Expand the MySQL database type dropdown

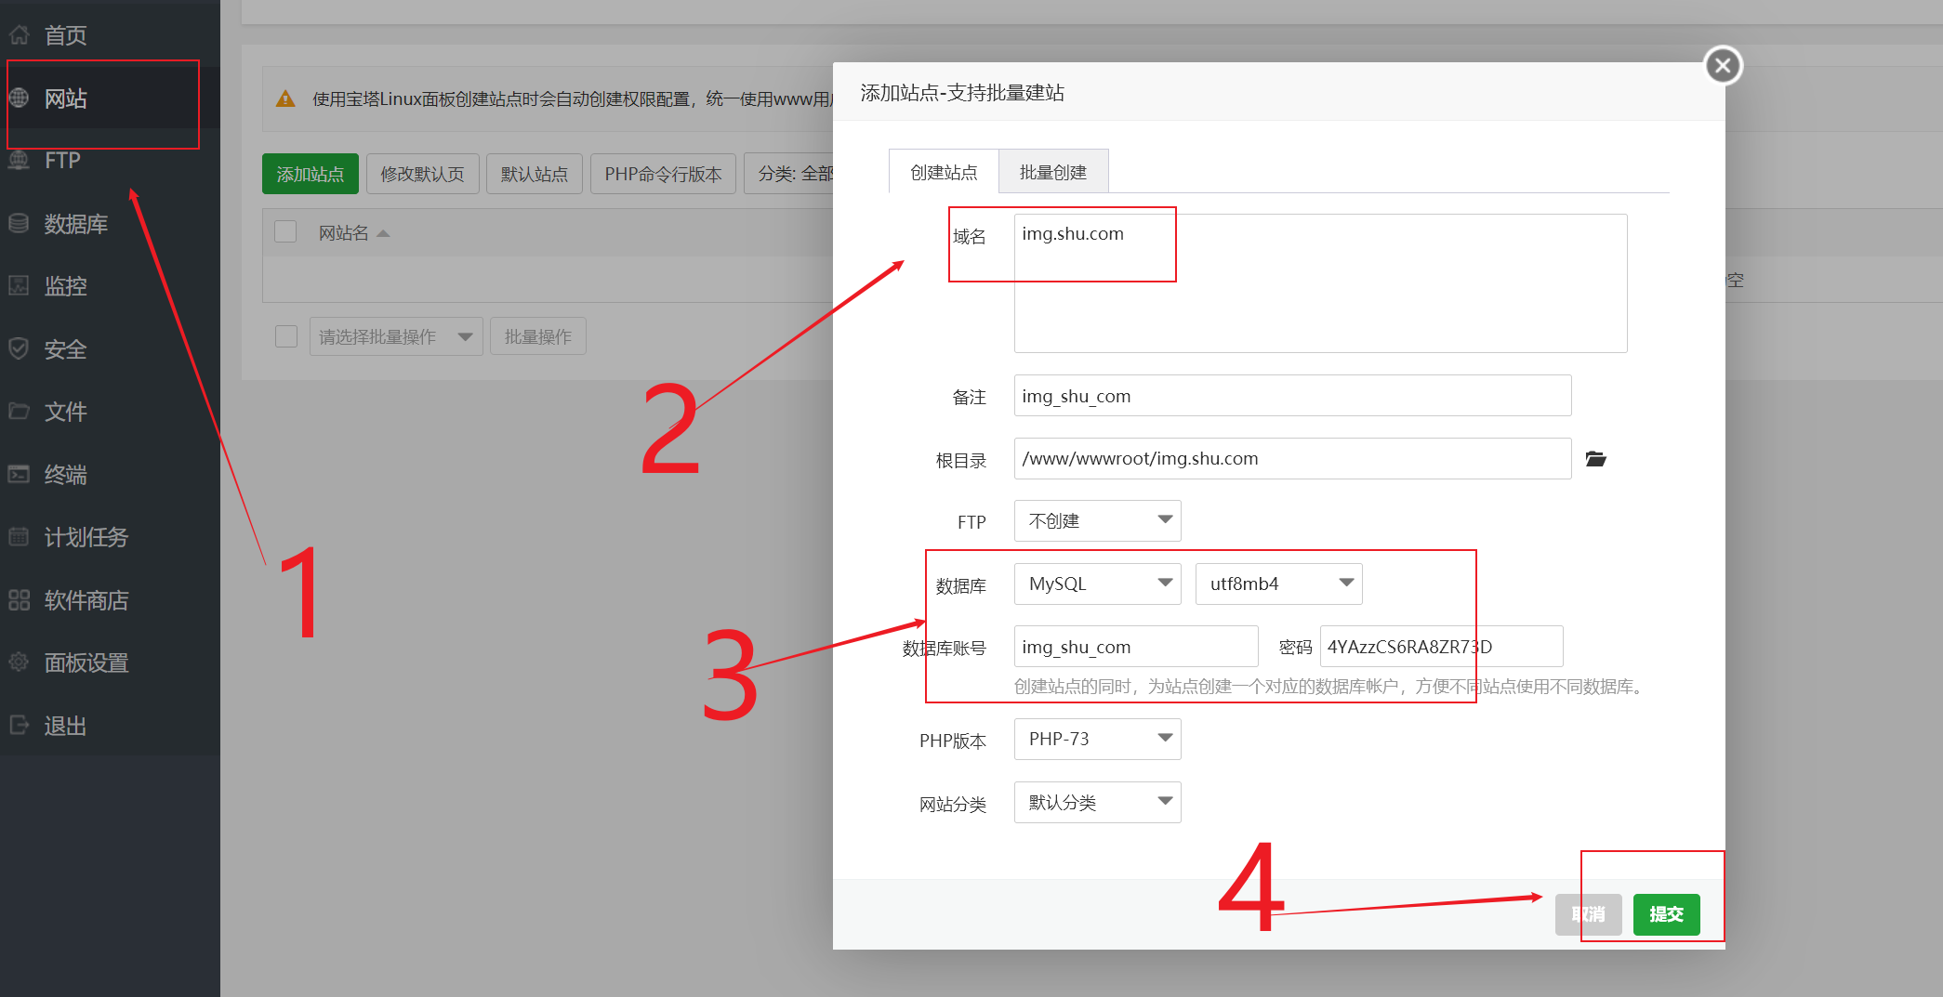click(1098, 584)
